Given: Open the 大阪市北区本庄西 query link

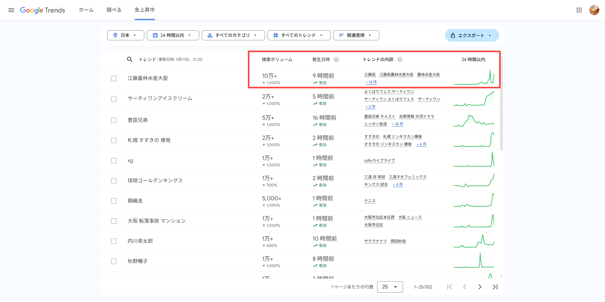Looking at the screenshot, I should (x=379, y=217).
